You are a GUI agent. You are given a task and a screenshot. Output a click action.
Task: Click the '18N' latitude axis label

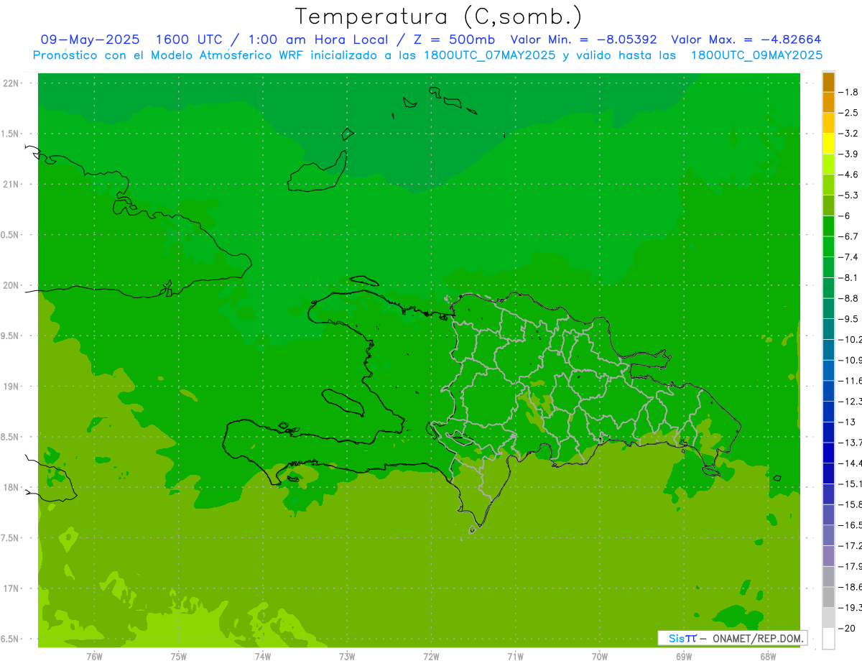tap(11, 488)
